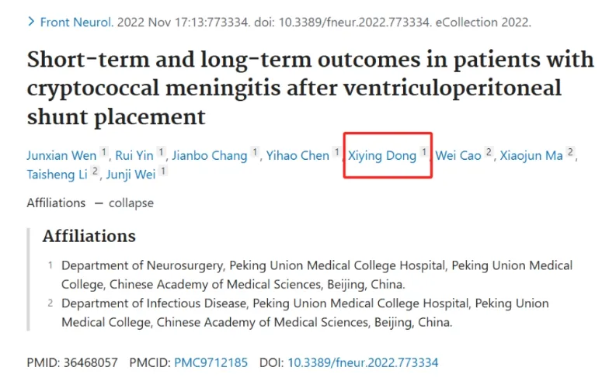Viewport: 609px width, 388px height.
Task: Click affiliation superscript 2 next to Wei Cao
Action: click(x=489, y=152)
